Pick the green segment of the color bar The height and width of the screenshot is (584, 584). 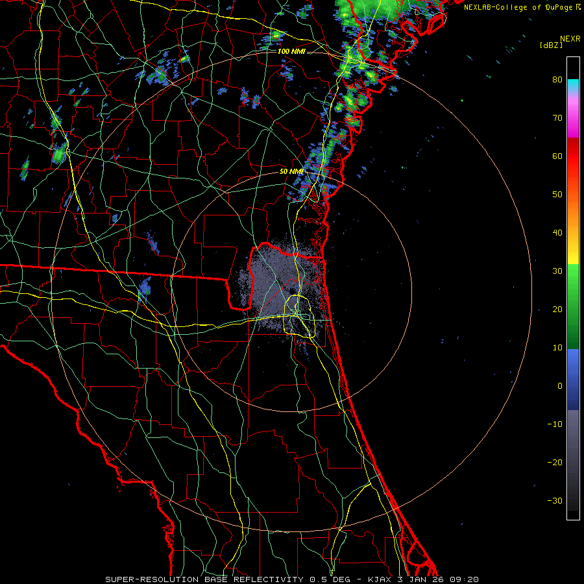(x=573, y=306)
